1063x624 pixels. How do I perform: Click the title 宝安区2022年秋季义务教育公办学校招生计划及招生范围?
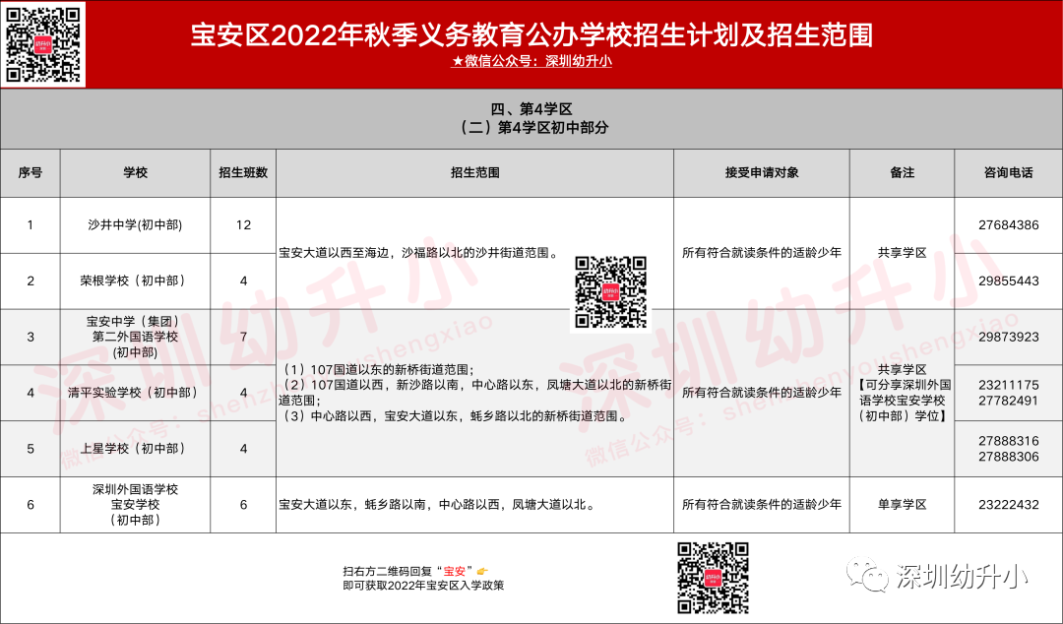point(531,34)
